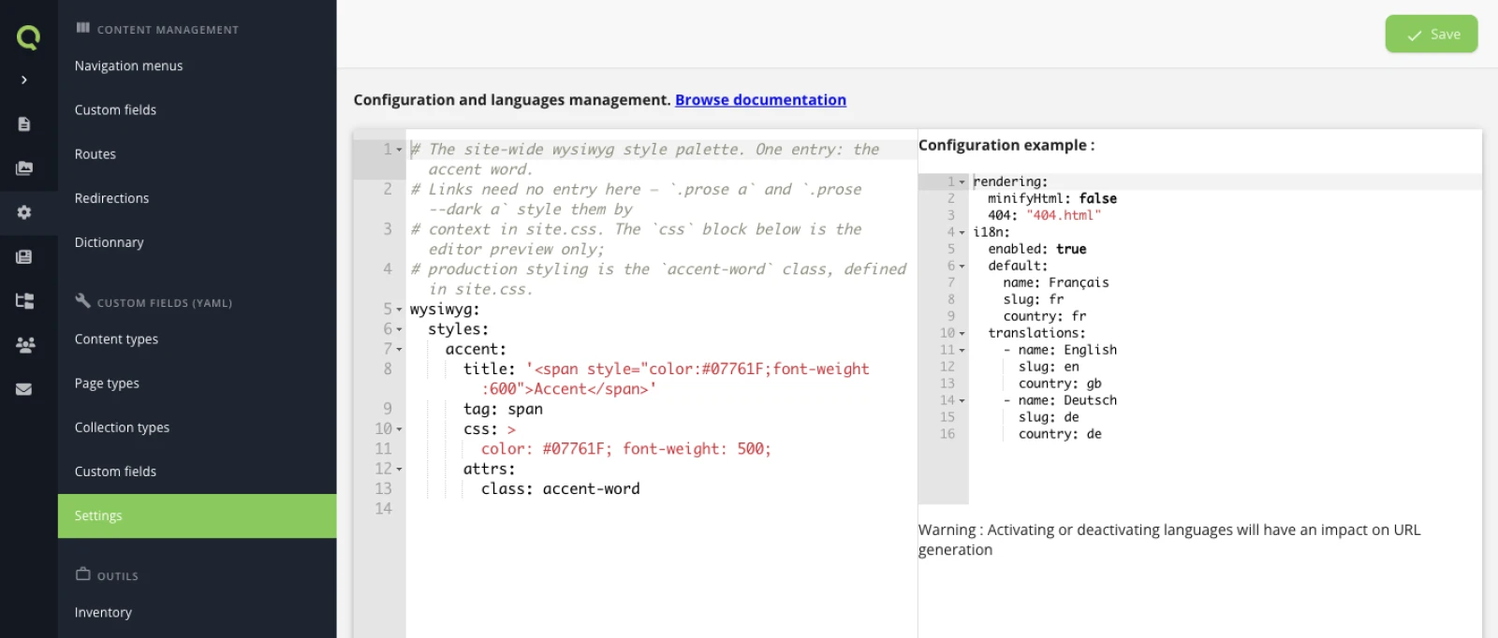1498x638 pixels.
Task: Open the sitemap tree icon in the rail
Action: click(x=24, y=300)
